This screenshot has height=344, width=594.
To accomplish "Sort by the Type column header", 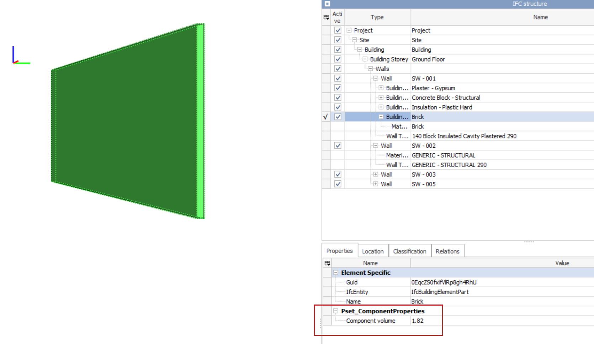I will click(x=377, y=17).
